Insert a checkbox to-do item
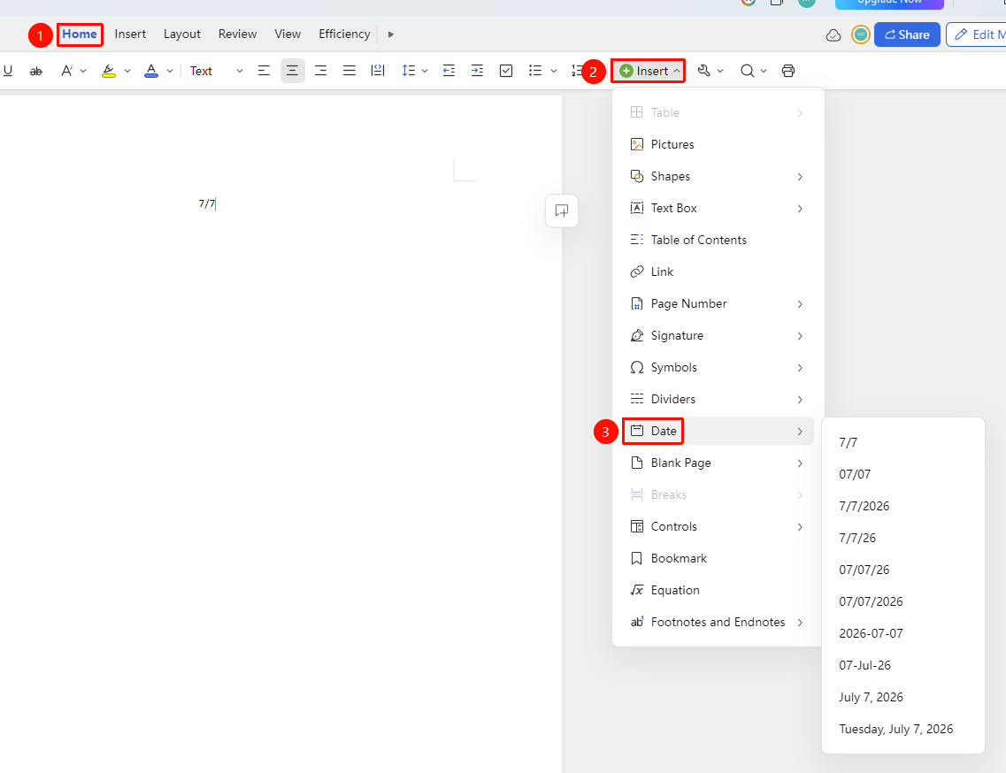 pos(506,71)
